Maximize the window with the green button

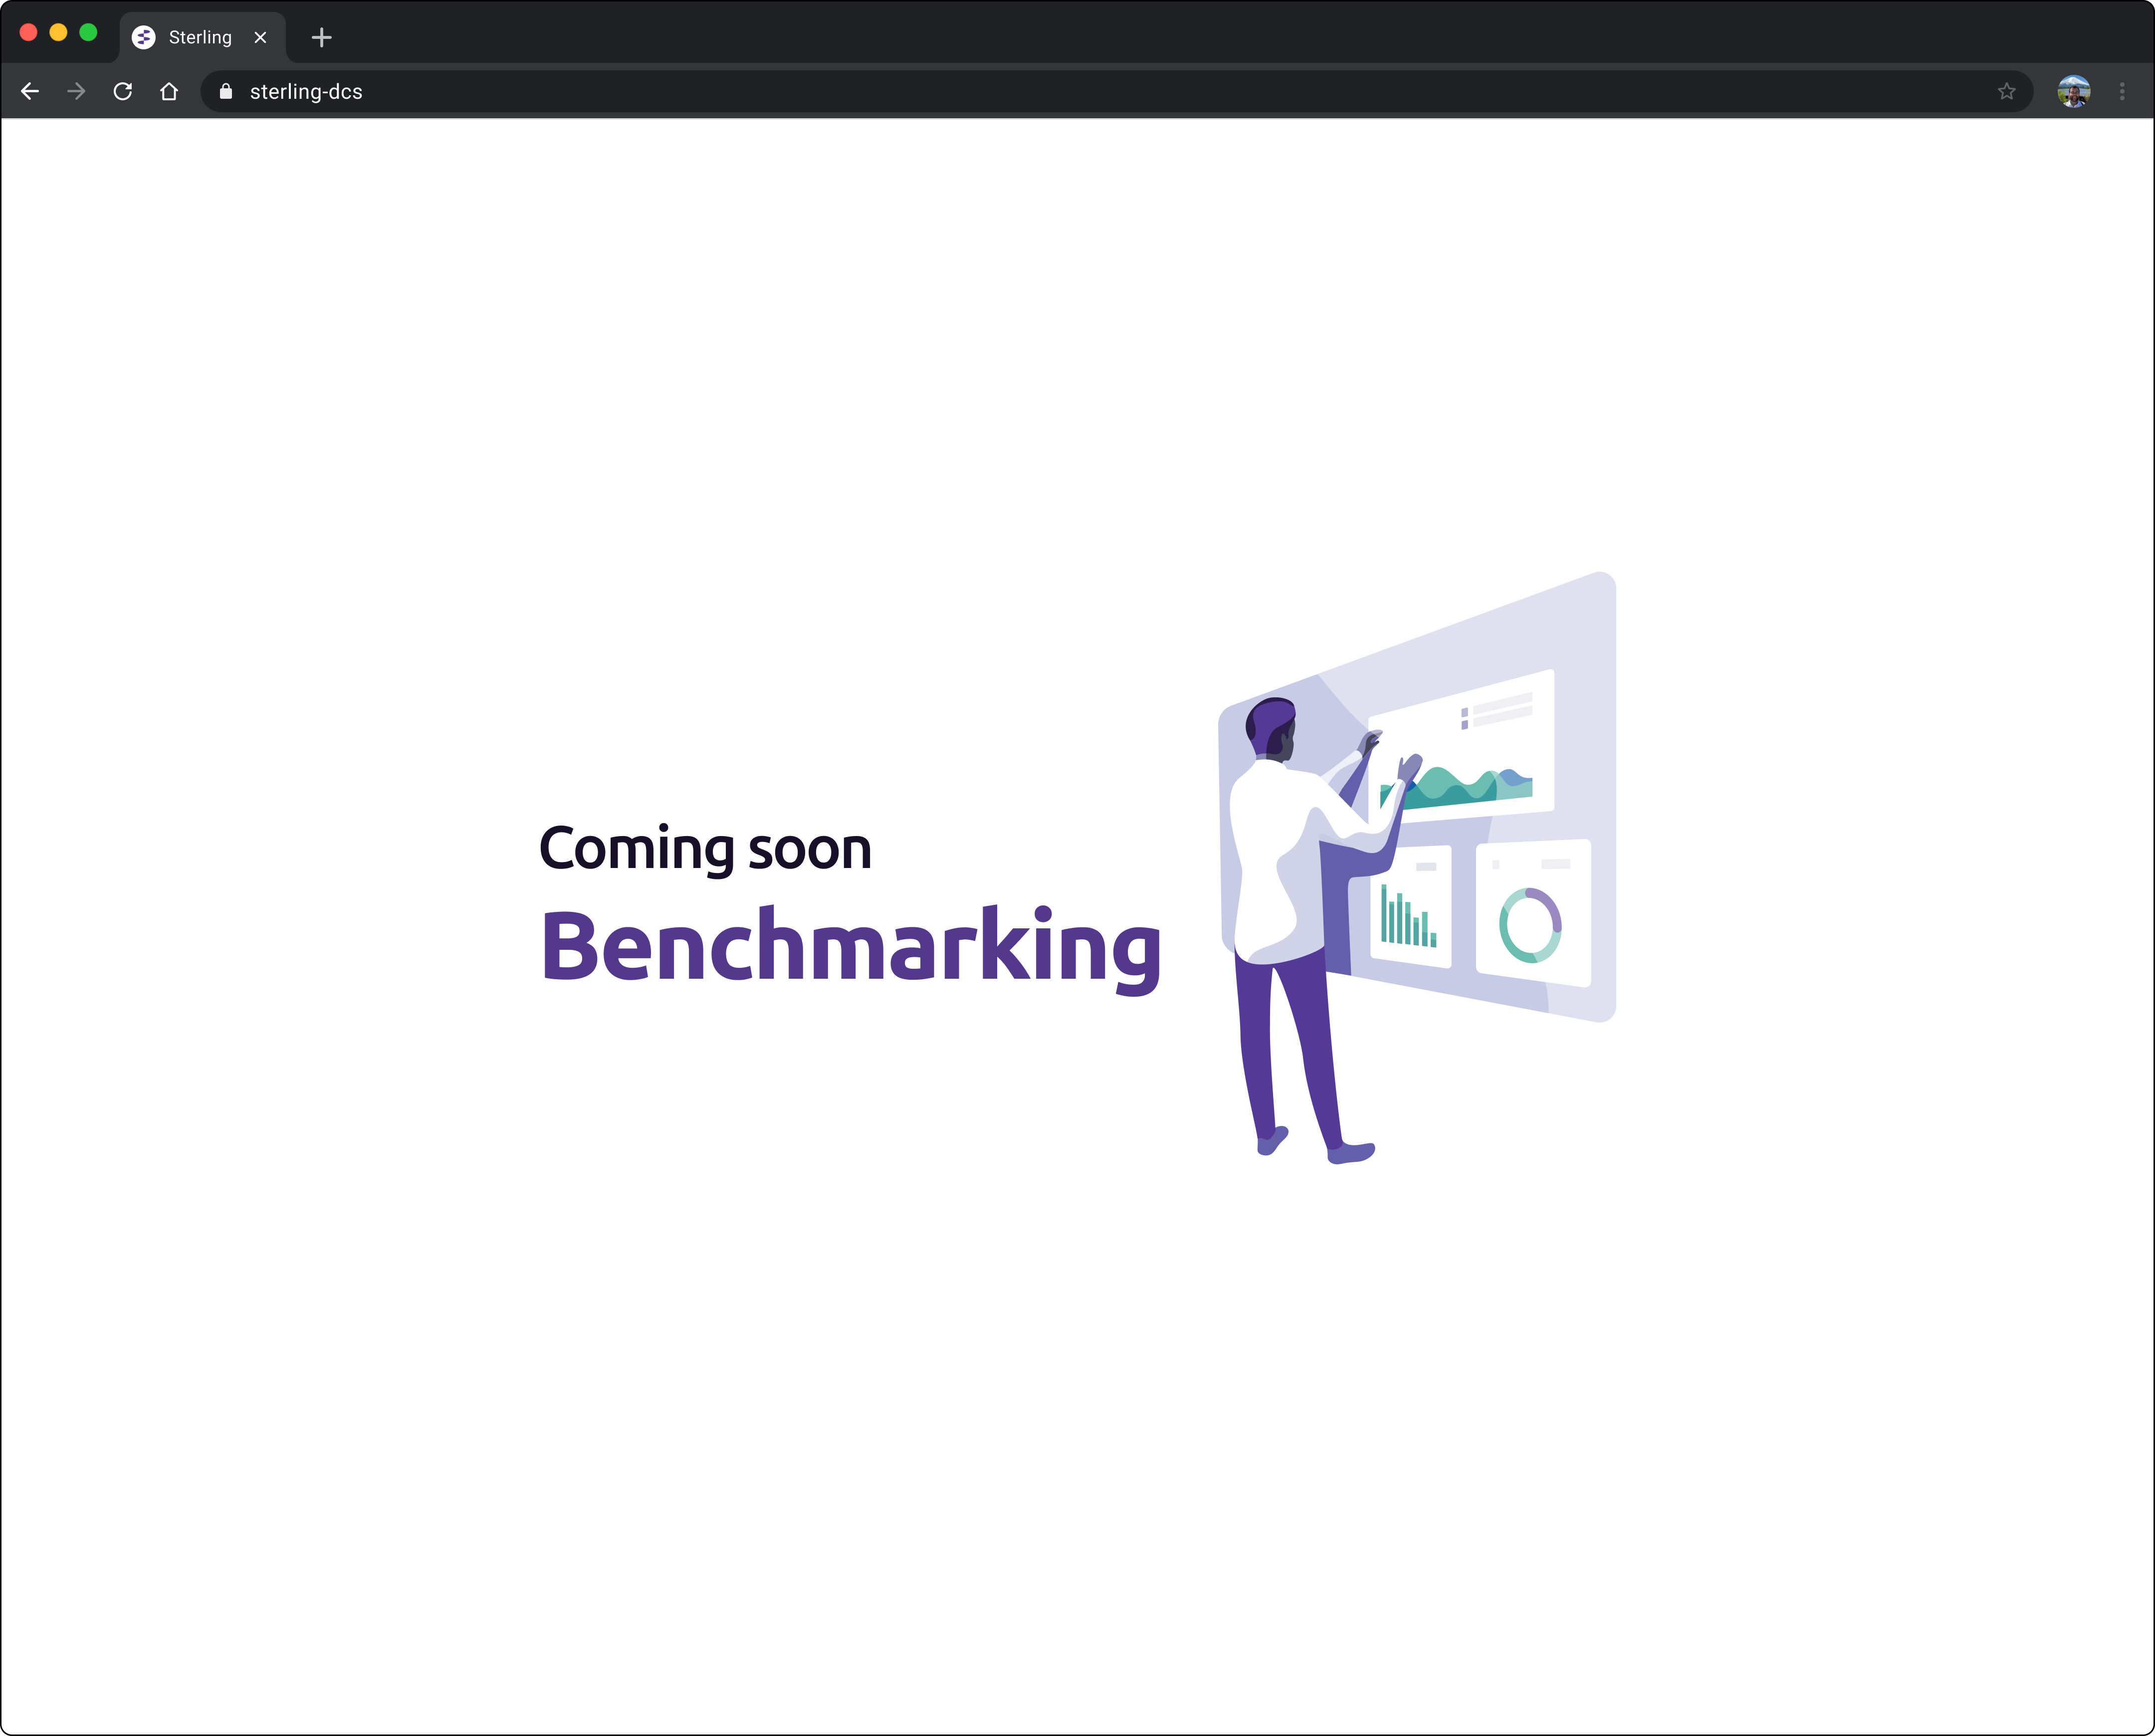(x=88, y=33)
